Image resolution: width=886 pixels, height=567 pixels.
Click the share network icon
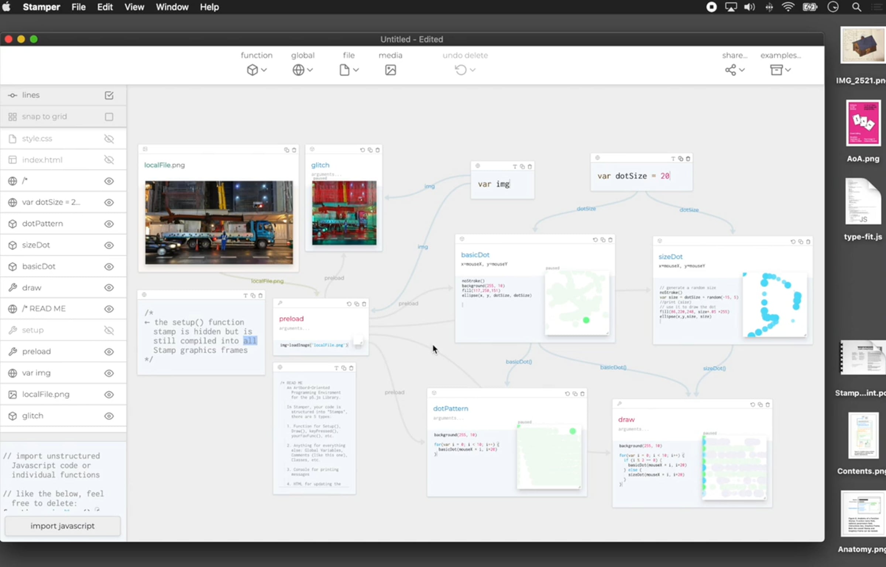point(730,70)
